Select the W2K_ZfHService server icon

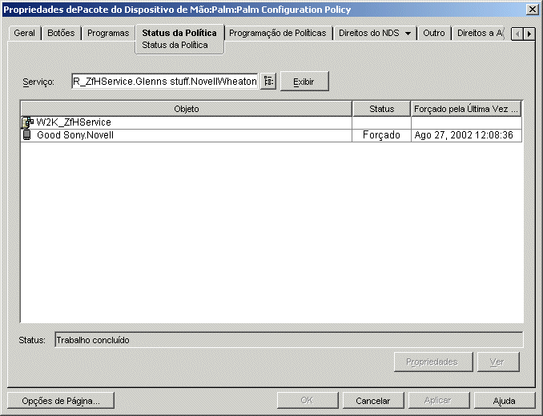coord(27,122)
